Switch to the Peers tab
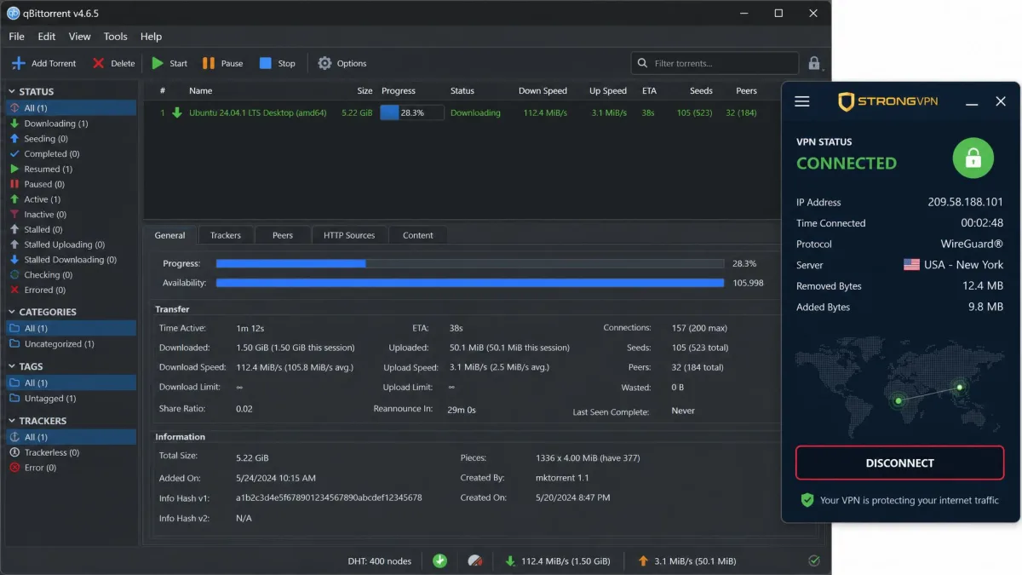The height and width of the screenshot is (575, 1022). [x=283, y=235]
